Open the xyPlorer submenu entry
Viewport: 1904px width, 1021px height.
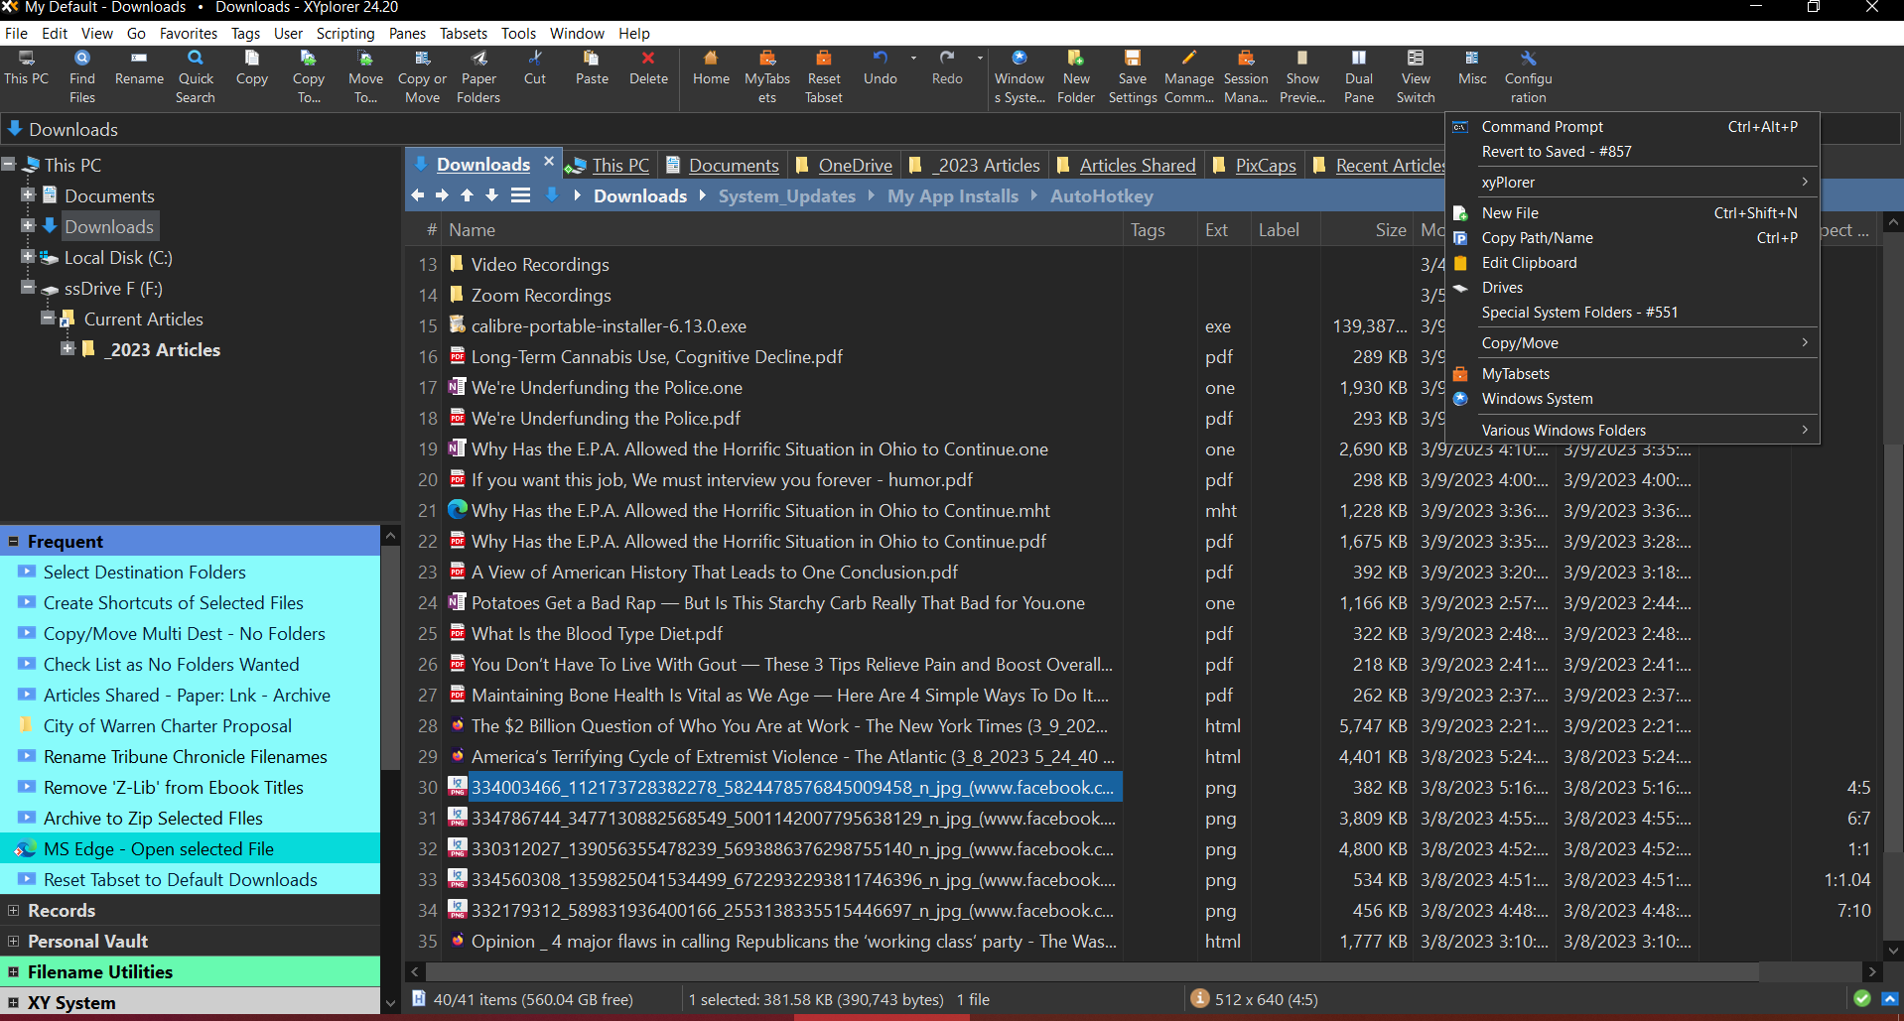1632,183
